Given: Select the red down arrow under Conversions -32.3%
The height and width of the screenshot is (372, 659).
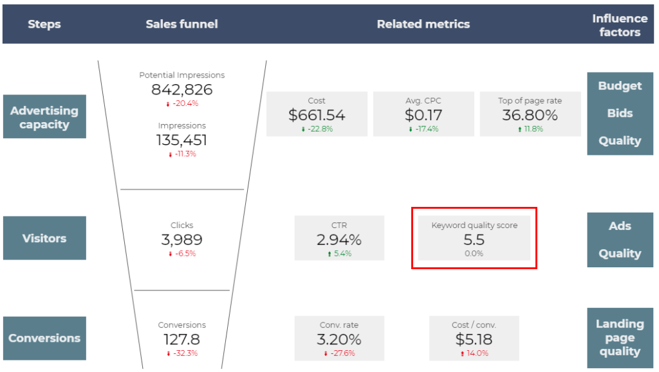Looking at the screenshot, I should (169, 353).
